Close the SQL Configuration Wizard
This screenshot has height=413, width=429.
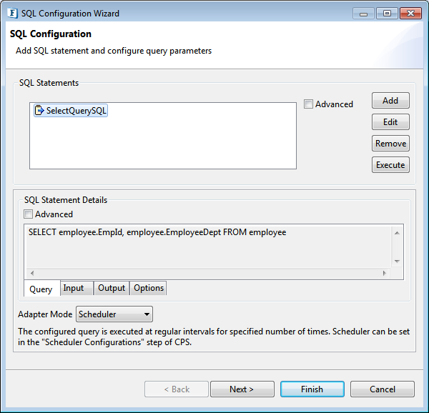410,13
